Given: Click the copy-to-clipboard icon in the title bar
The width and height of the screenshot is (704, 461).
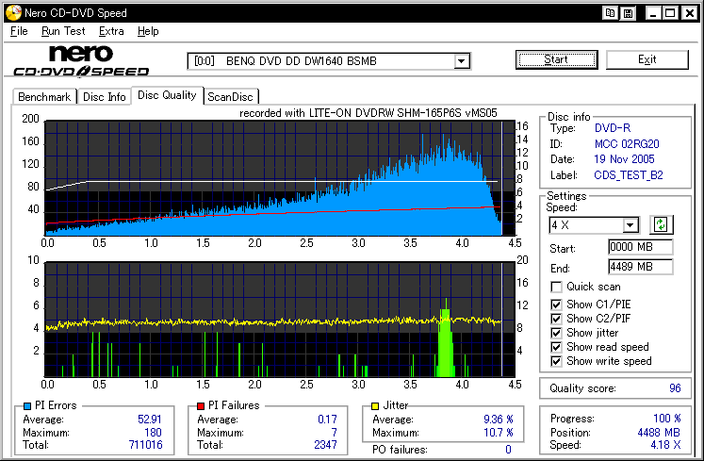Looking at the screenshot, I should pyautogui.click(x=612, y=13).
